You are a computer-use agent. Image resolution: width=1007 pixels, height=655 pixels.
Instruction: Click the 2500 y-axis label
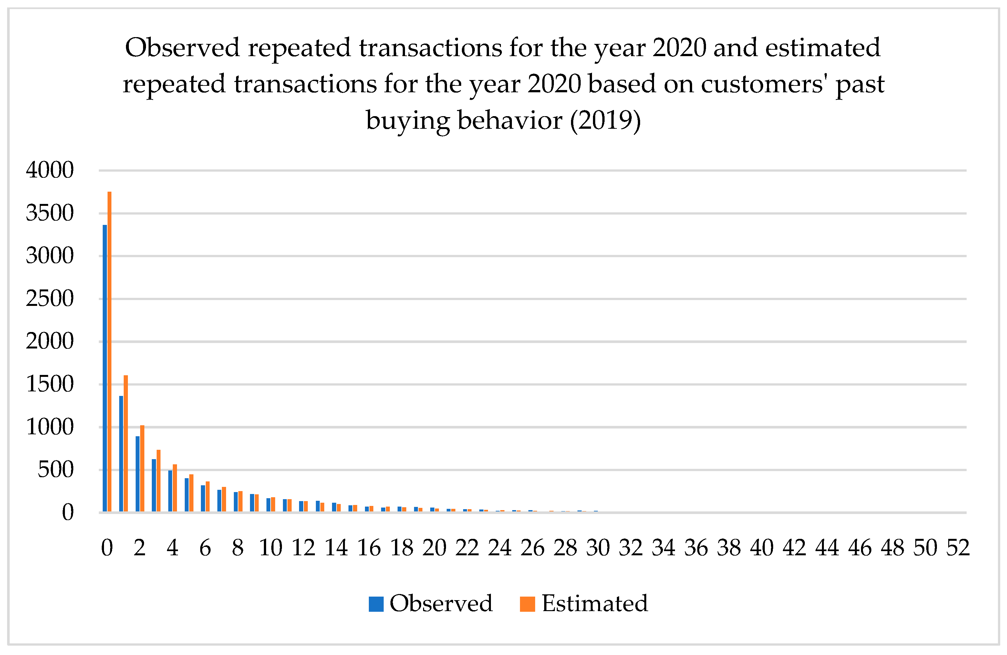click(x=50, y=299)
